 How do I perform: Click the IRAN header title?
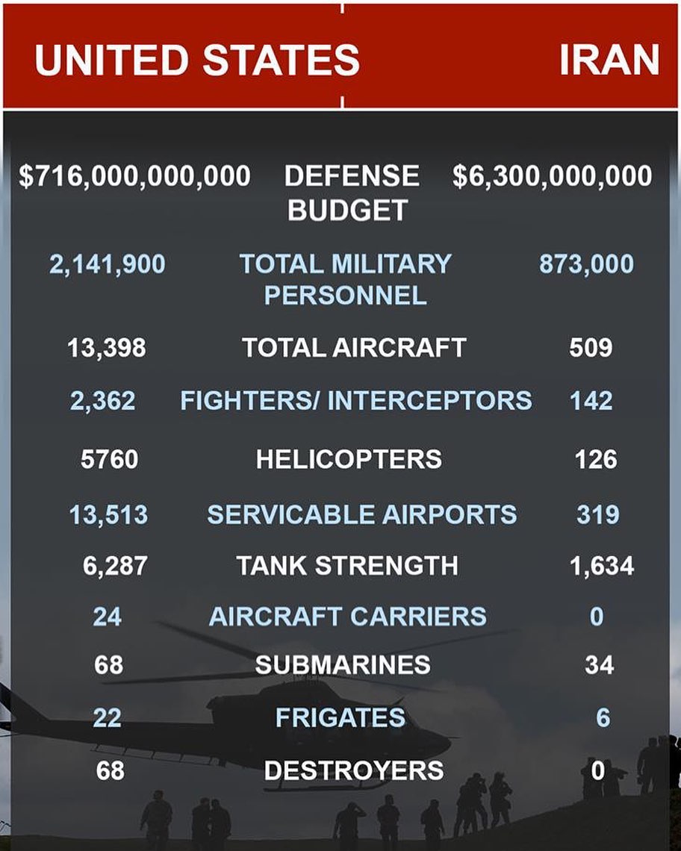609,60
